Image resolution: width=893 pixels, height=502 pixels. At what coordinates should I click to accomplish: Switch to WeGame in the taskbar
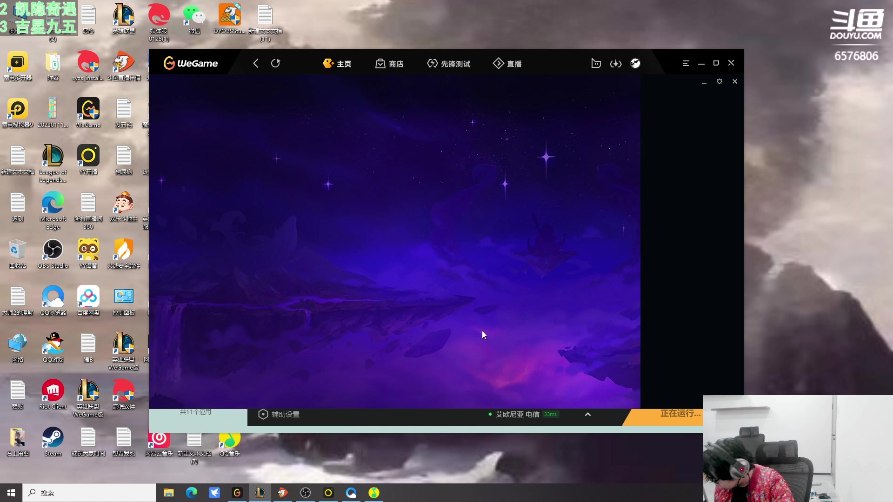pyautogui.click(x=237, y=493)
